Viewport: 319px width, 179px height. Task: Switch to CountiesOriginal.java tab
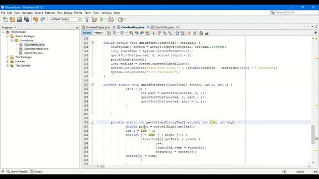click(x=98, y=27)
